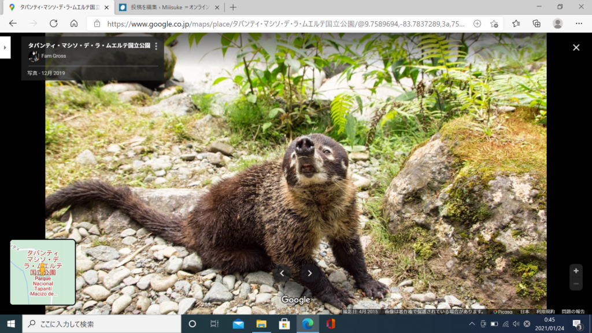The height and width of the screenshot is (333, 592).
Task: Open the photo options three-dot menu
Action: tap(156, 46)
